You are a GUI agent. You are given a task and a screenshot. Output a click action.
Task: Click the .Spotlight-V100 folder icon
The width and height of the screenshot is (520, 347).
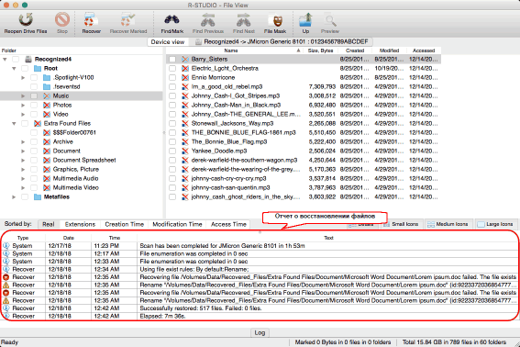[47, 78]
